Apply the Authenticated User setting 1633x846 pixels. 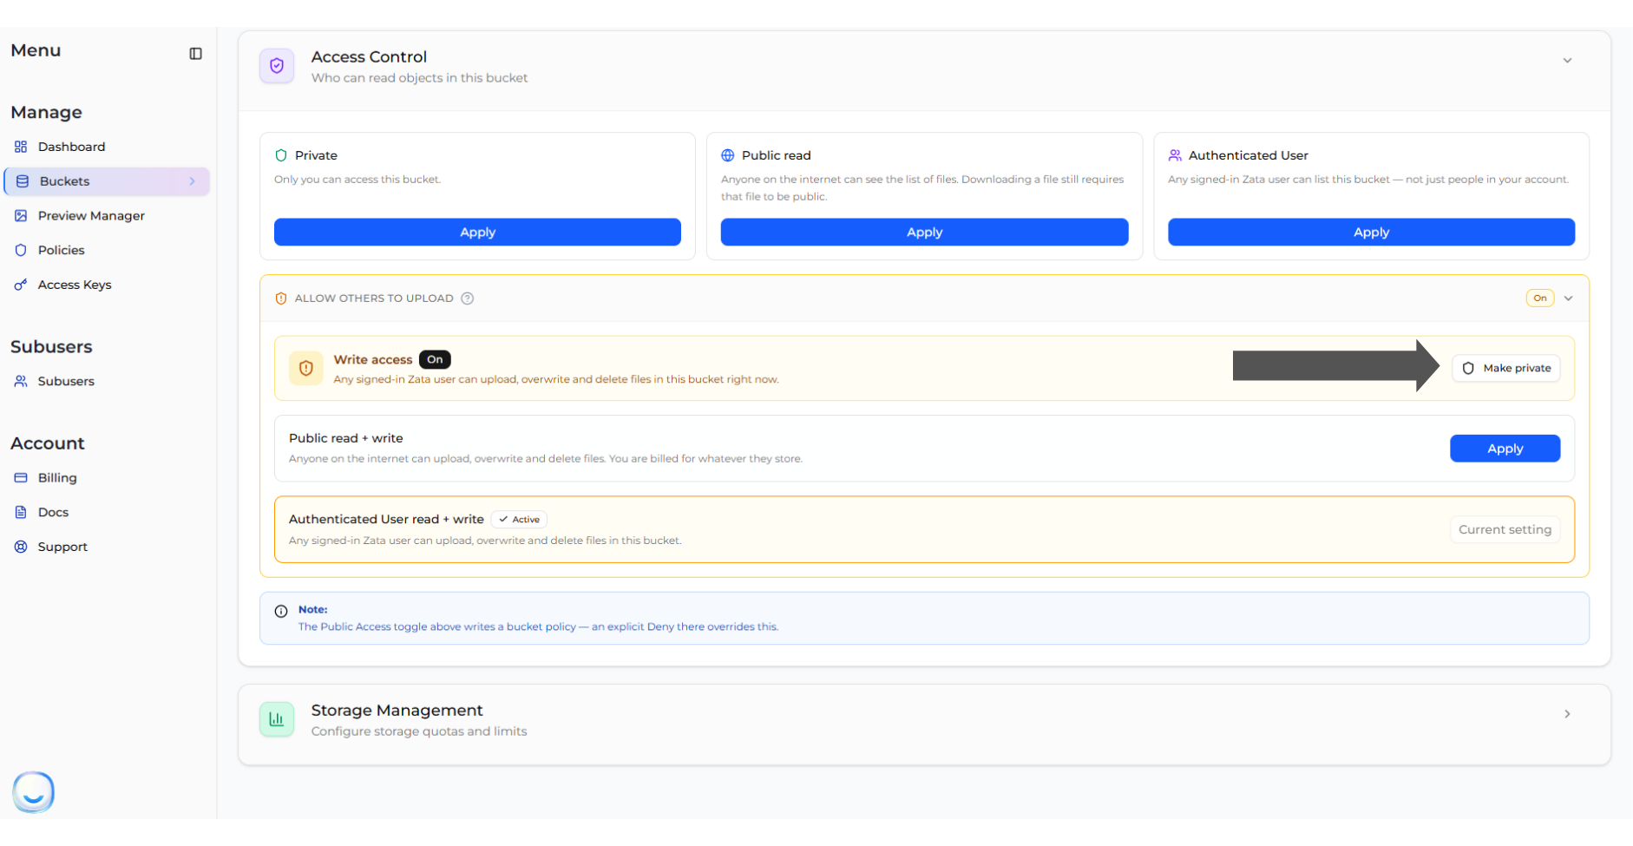[1371, 232]
